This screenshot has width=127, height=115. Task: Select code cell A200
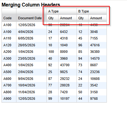click(9, 52)
